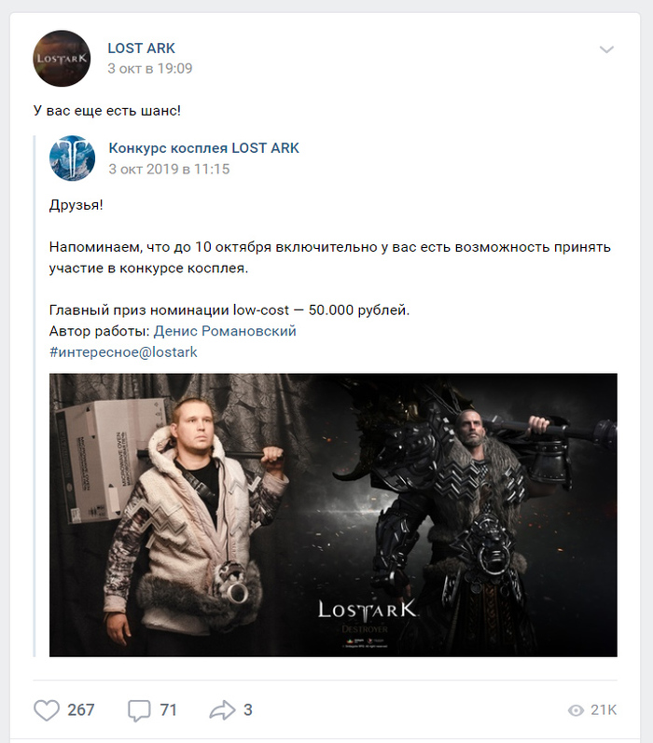653x743 pixels.
Task: Open the LOST ARK community name link
Action: (141, 48)
